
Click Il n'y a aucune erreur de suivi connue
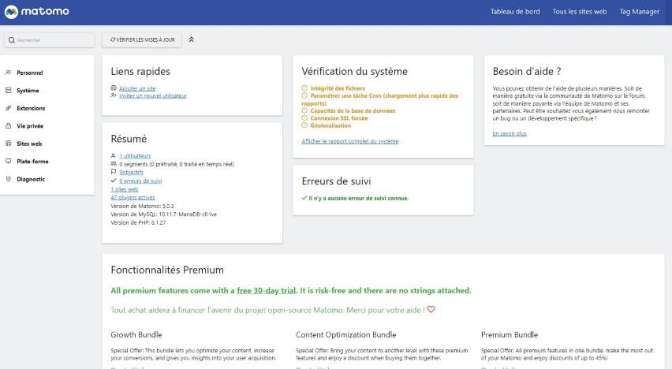coord(358,198)
